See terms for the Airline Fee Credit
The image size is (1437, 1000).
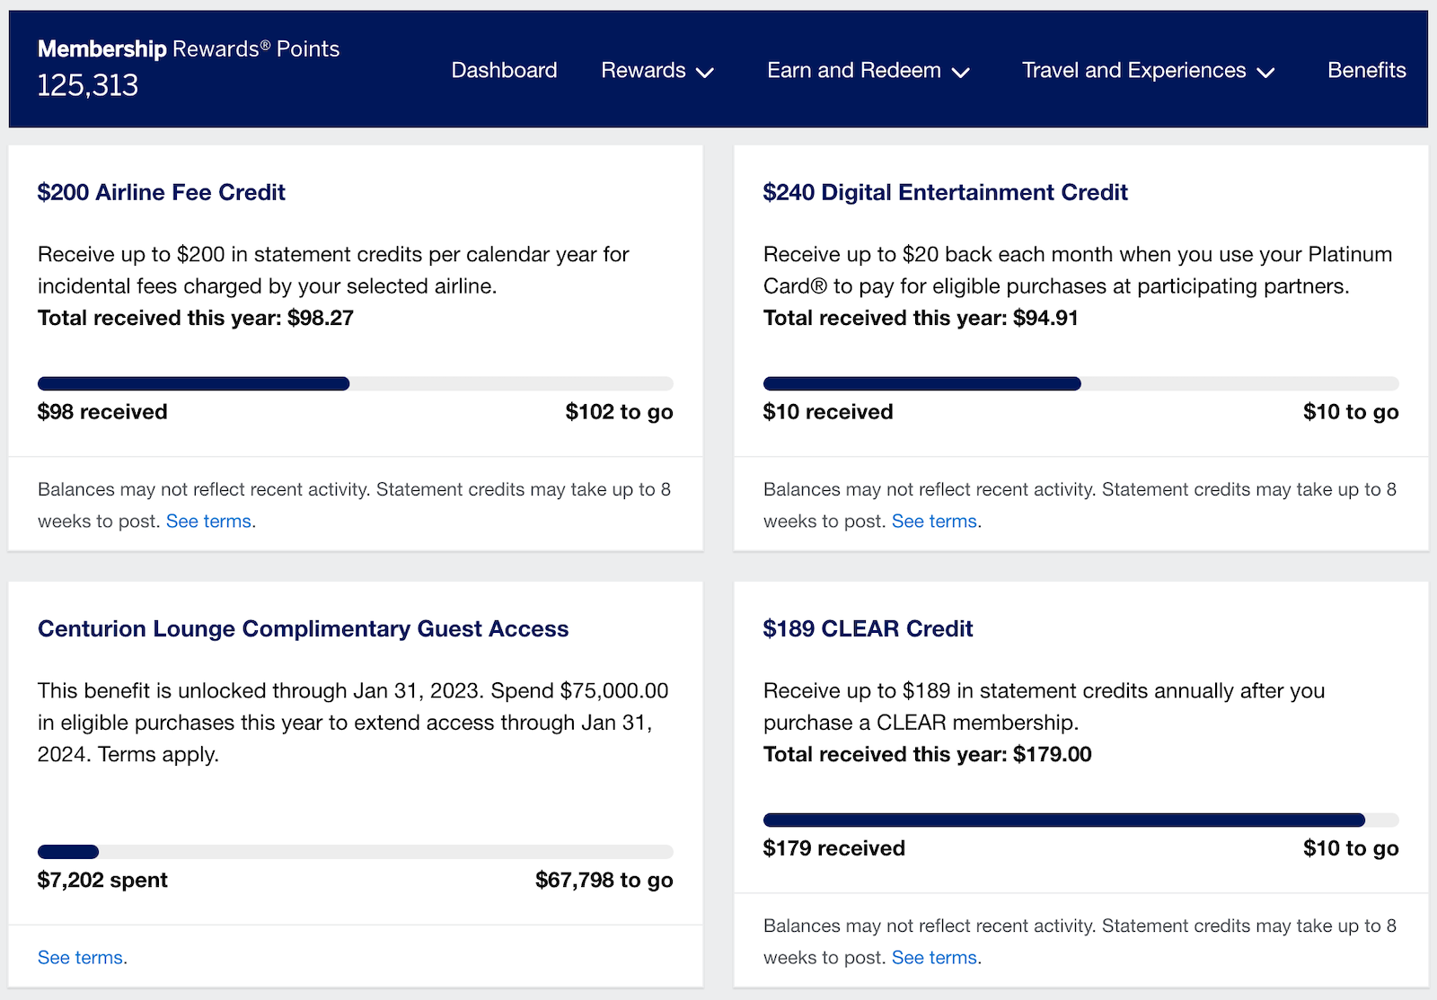pos(207,521)
